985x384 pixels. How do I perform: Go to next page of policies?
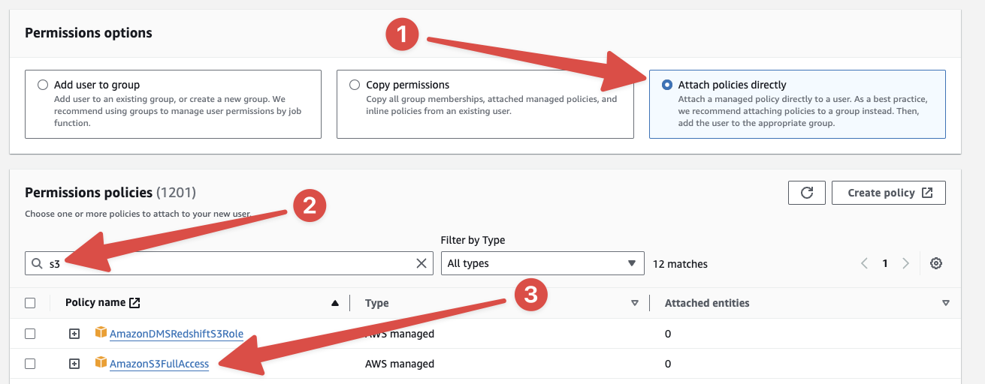tap(905, 263)
